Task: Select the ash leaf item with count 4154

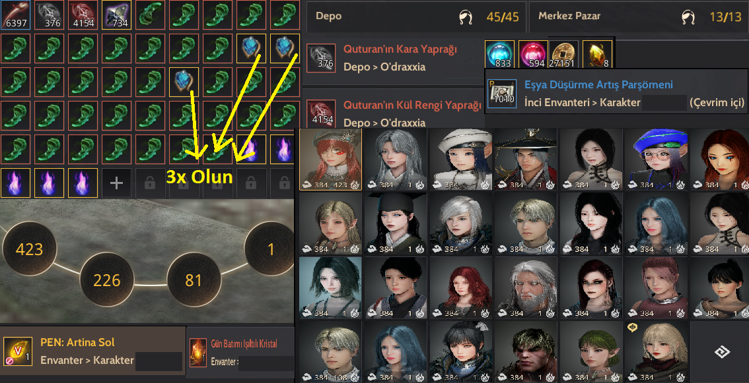Action: point(83,15)
